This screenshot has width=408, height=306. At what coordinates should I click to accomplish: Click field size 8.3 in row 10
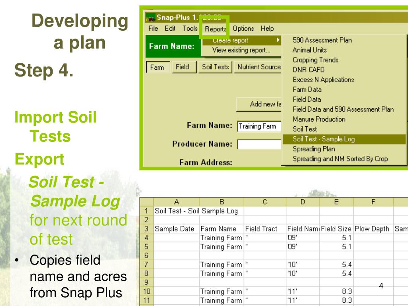click(336, 291)
